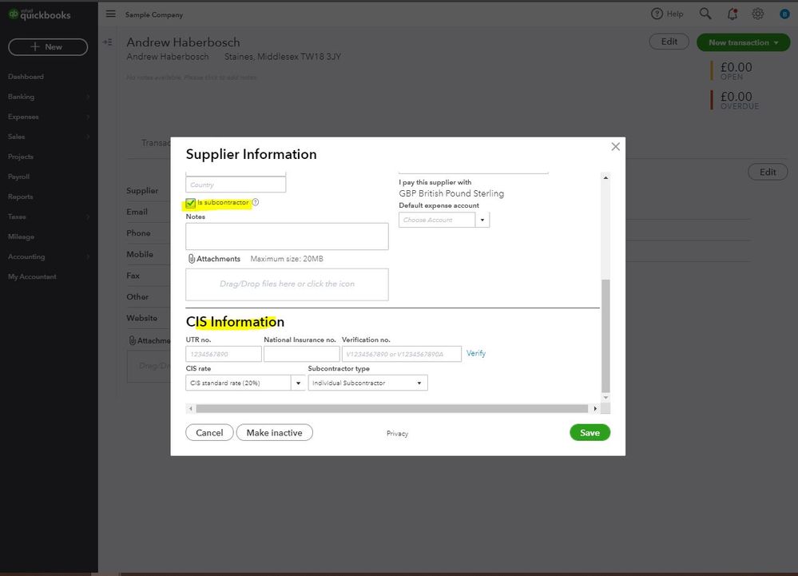Open Projects in the sidebar
This screenshot has height=576, width=798.
point(20,157)
